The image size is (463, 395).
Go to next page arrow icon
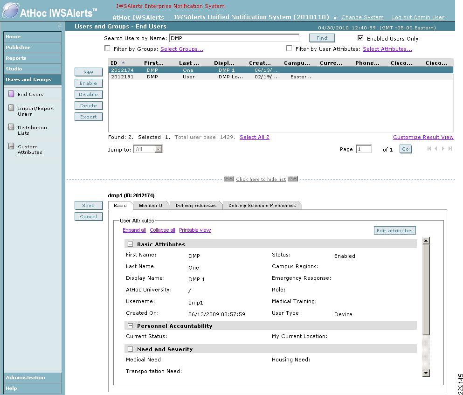coord(443,149)
